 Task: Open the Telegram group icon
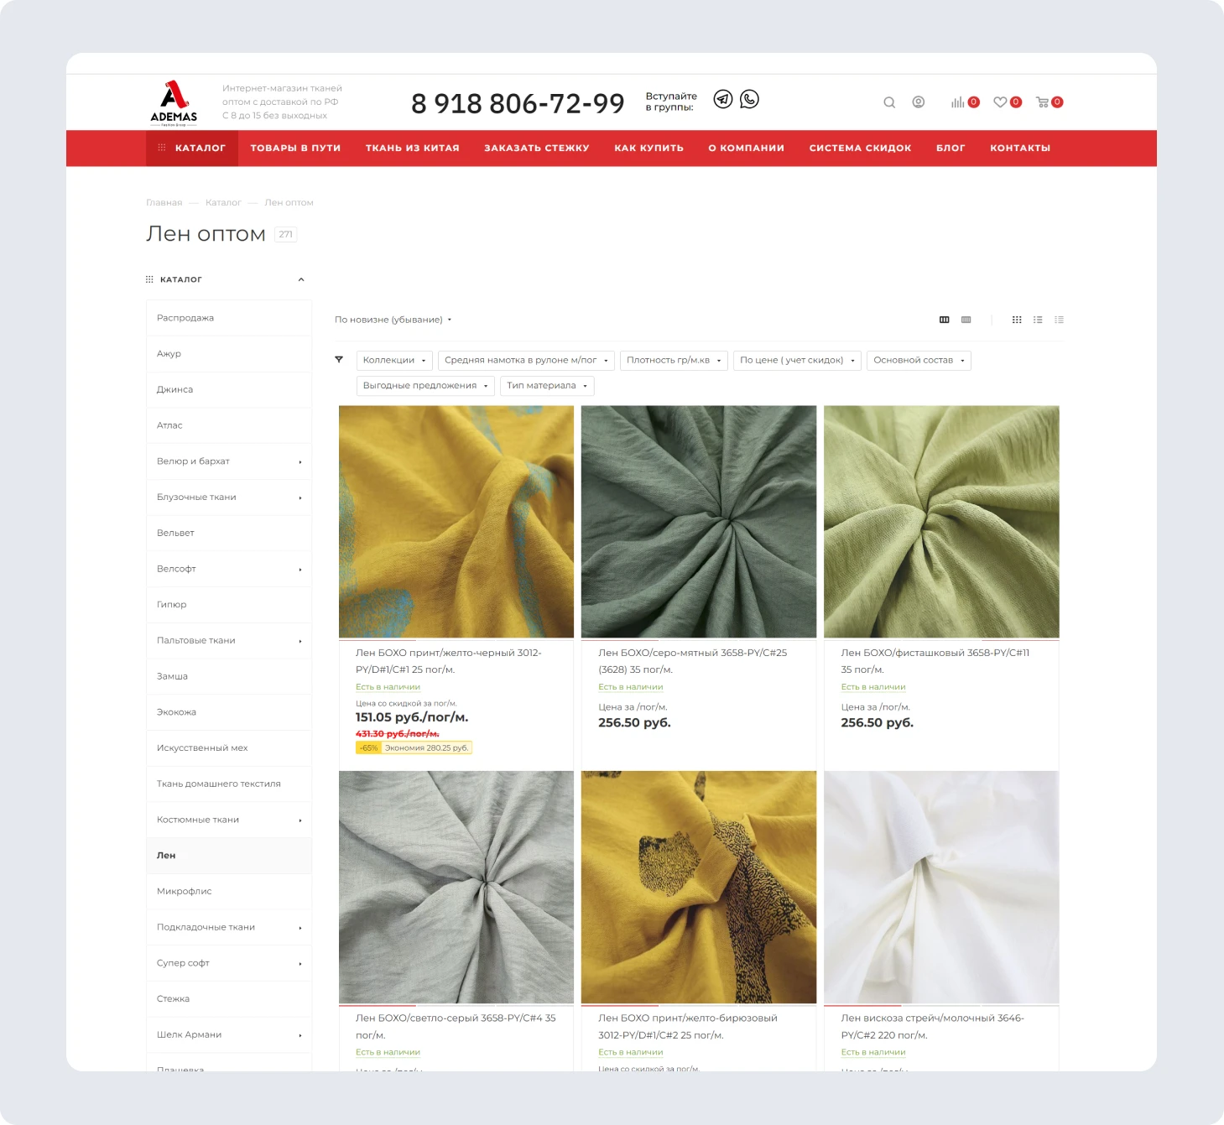(x=722, y=99)
